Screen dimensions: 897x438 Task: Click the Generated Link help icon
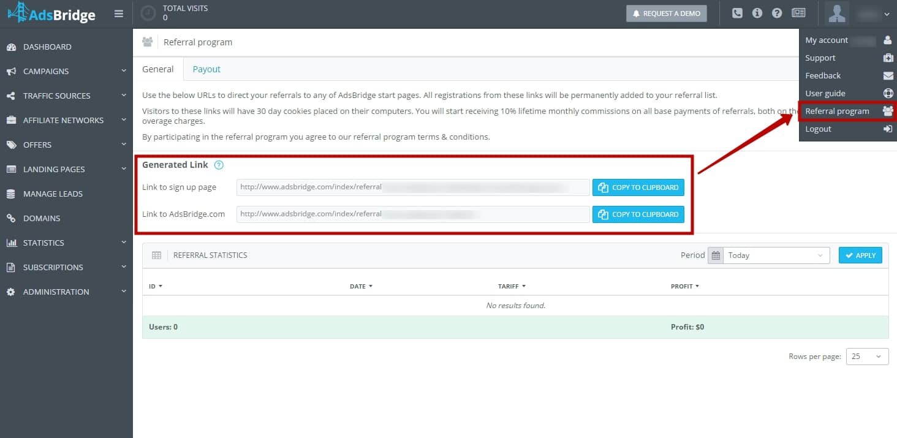tap(219, 165)
